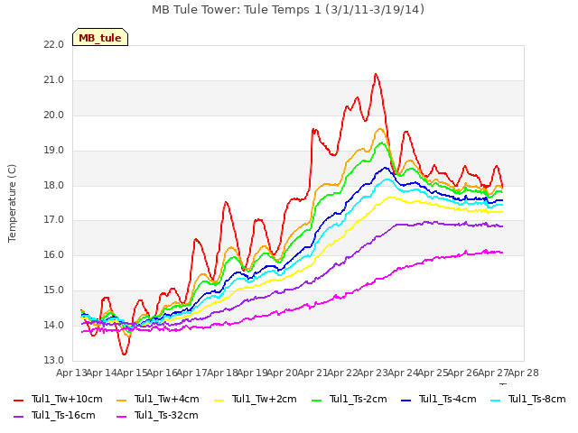Click the magenta Tul1_Ts-32cm legend swatch

tap(121, 416)
